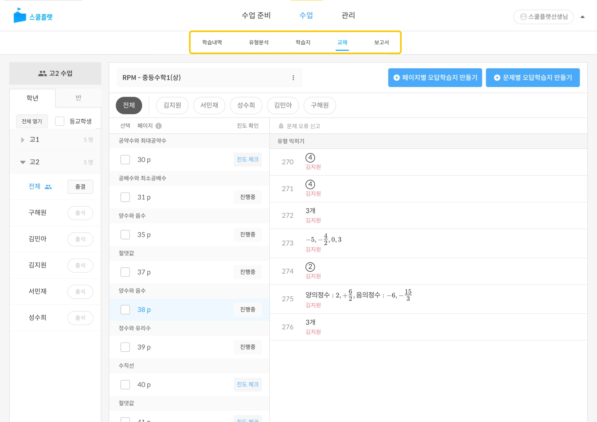Select the checkbox for page 38 p

tap(125, 310)
